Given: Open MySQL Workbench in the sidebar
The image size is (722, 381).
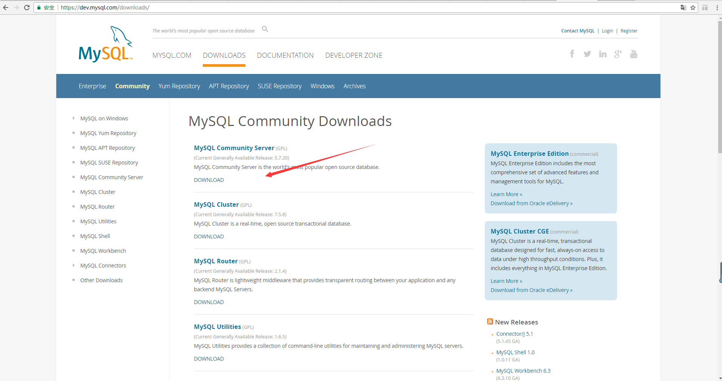Looking at the screenshot, I should click(103, 251).
